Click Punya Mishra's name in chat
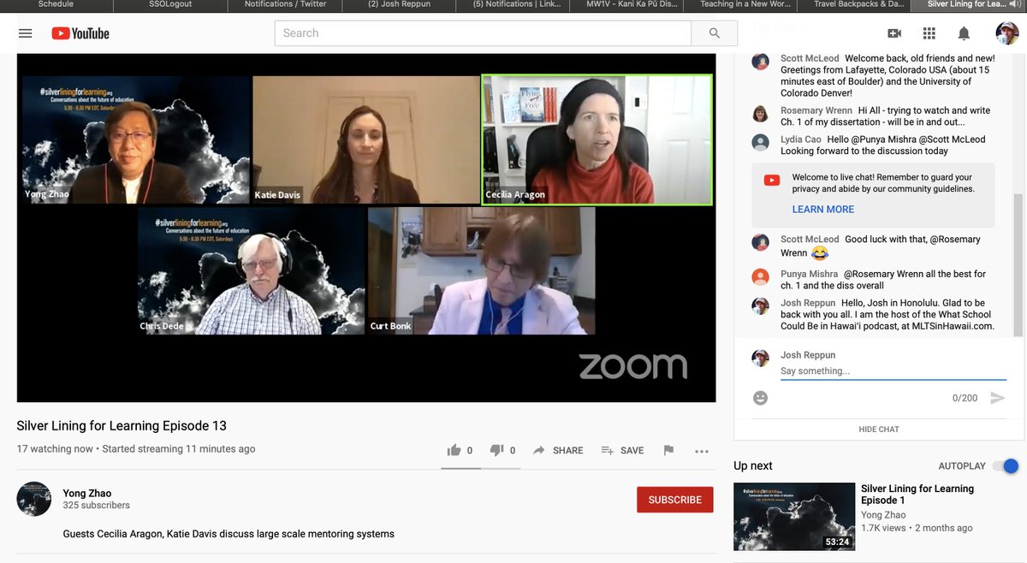1027x563 pixels. click(810, 274)
